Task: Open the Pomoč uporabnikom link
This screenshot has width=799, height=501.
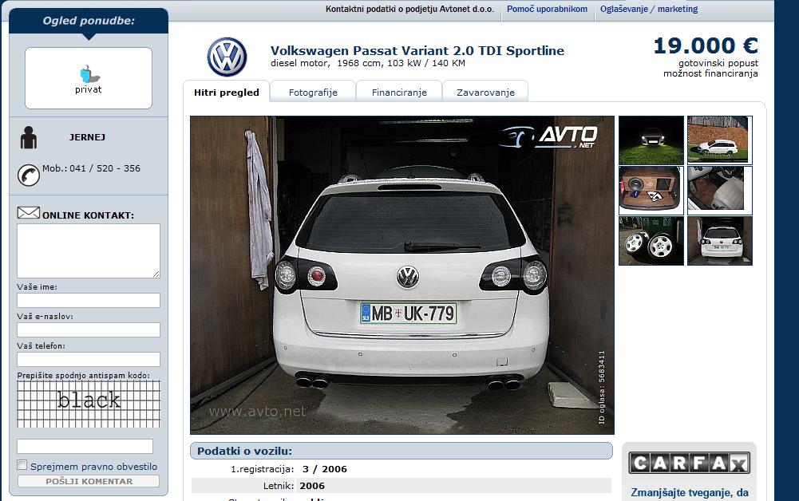Action: [547, 9]
